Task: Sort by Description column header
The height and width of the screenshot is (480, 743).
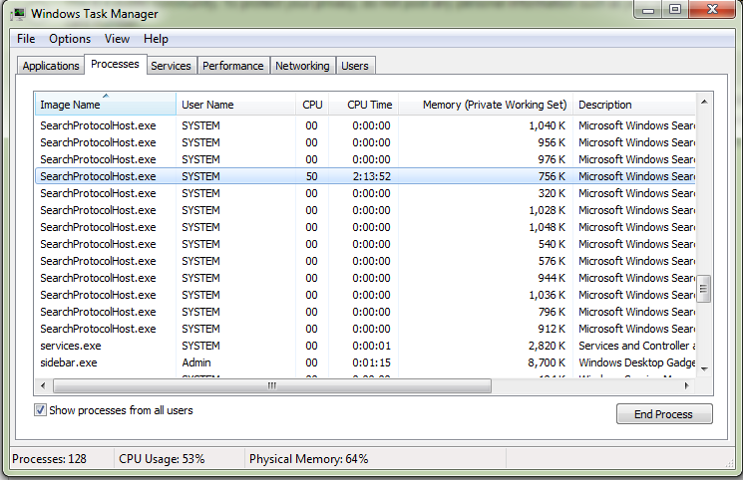Action: 634,105
